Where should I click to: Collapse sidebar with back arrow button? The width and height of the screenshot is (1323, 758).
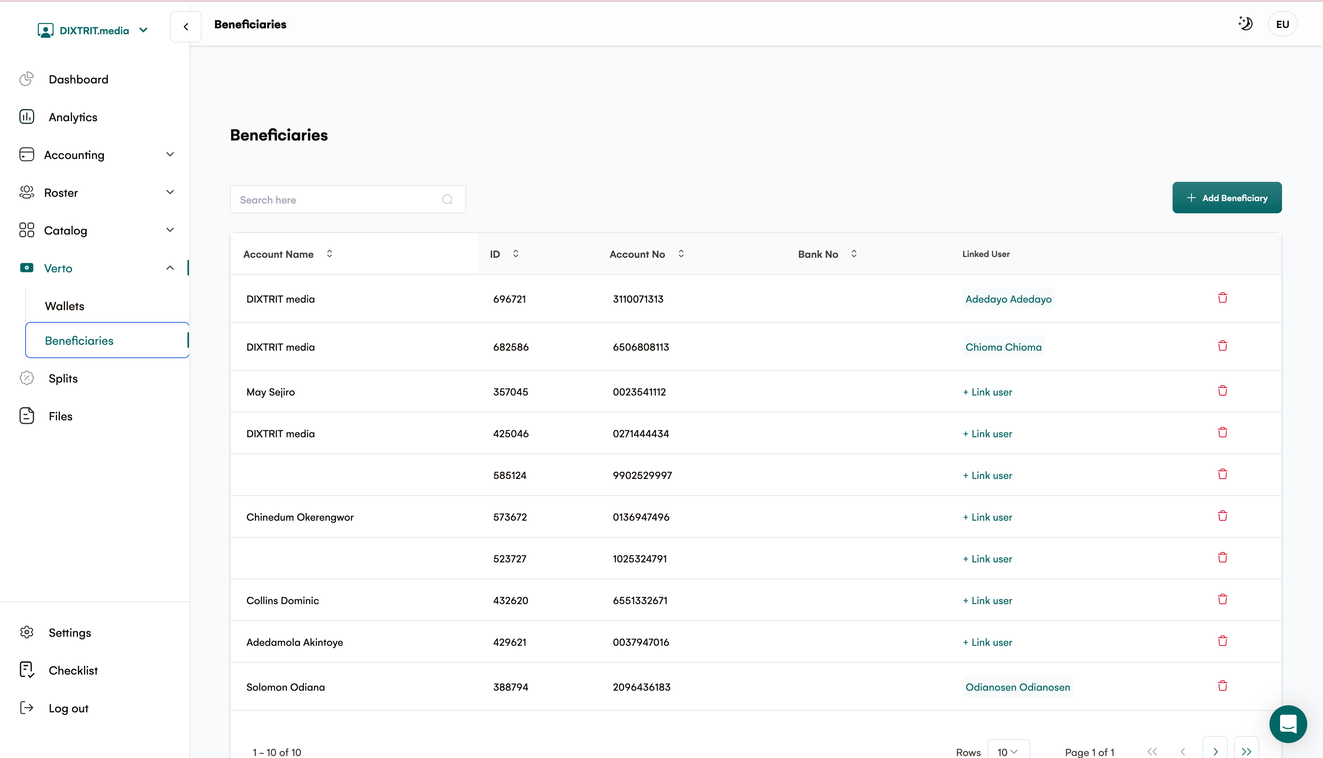pyautogui.click(x=185, y=26)
